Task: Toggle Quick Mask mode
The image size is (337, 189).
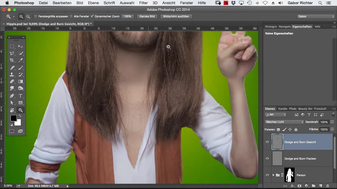Action: (12, 131)
